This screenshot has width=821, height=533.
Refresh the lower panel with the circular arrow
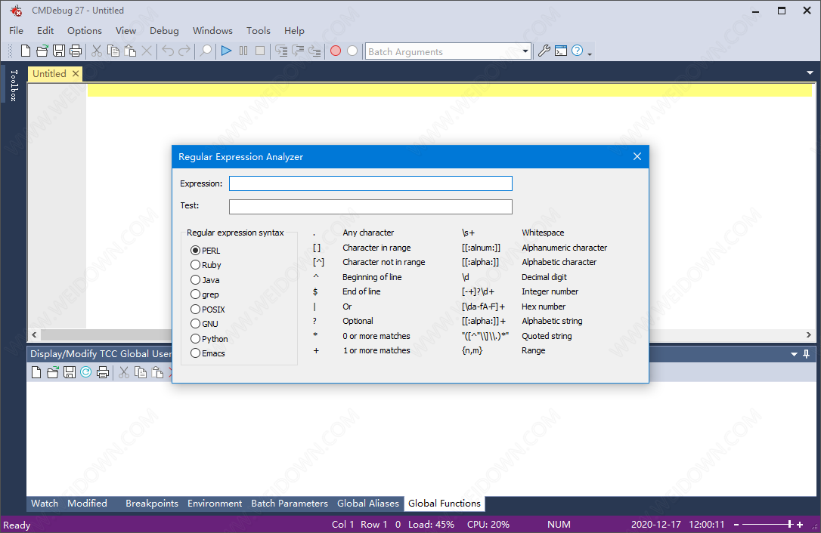coord(86,372)
